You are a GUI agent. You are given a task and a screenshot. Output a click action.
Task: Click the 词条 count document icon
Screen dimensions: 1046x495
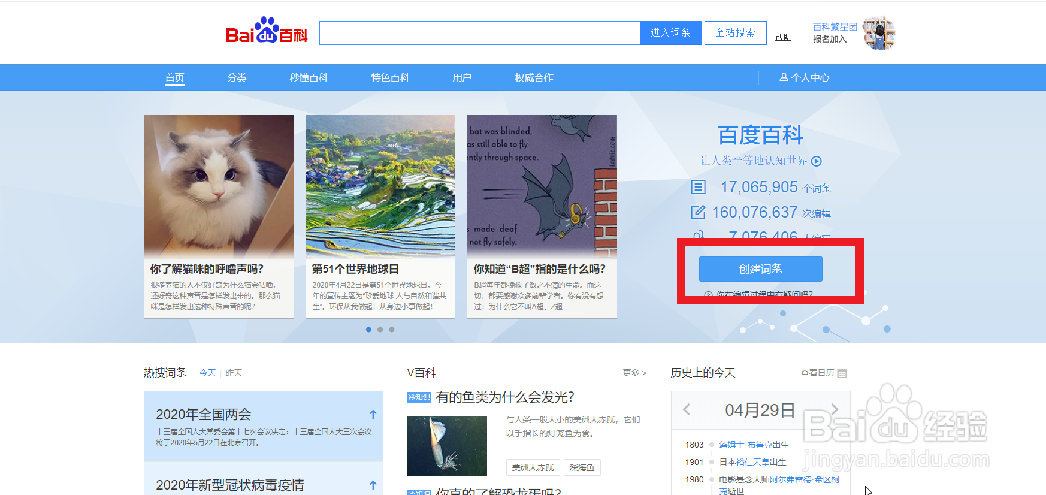(699, 187)
